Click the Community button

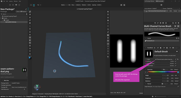tap(160, 1)
